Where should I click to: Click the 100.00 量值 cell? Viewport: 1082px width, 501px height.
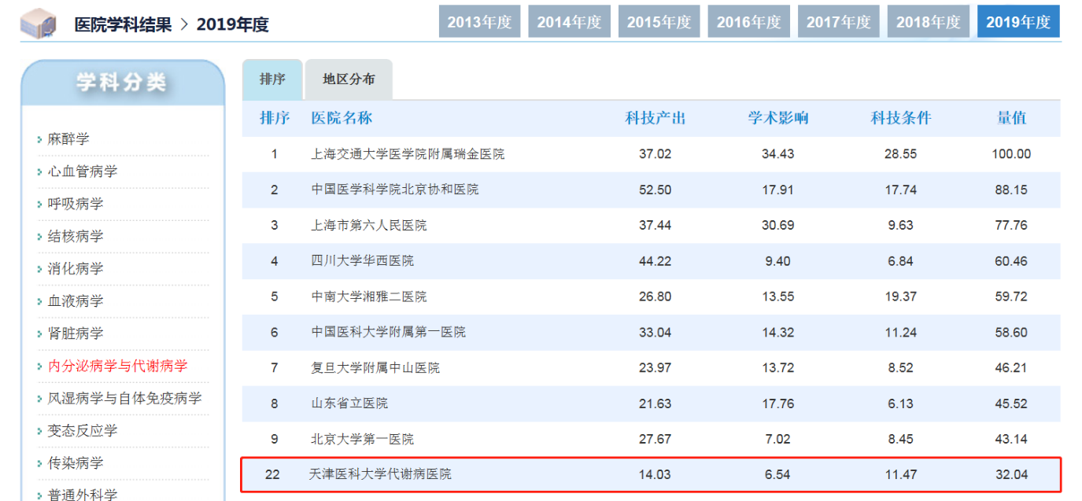point(1011,154)
